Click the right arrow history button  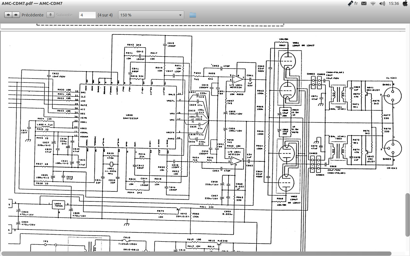click(16, 15)
